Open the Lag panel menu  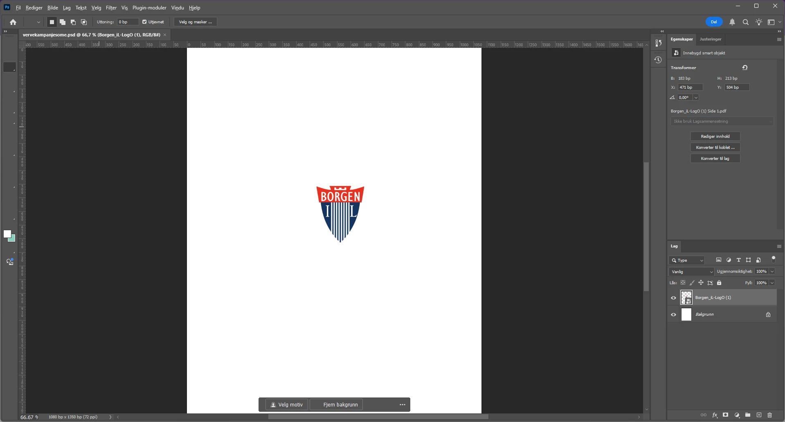pyautogui.click(x=779, y=246)
